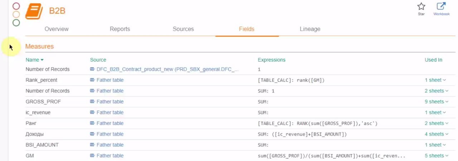Expand 5 sheets list for GM
Image resolution: width=458 pixels, height=161 pixels.
coord(436,156)
